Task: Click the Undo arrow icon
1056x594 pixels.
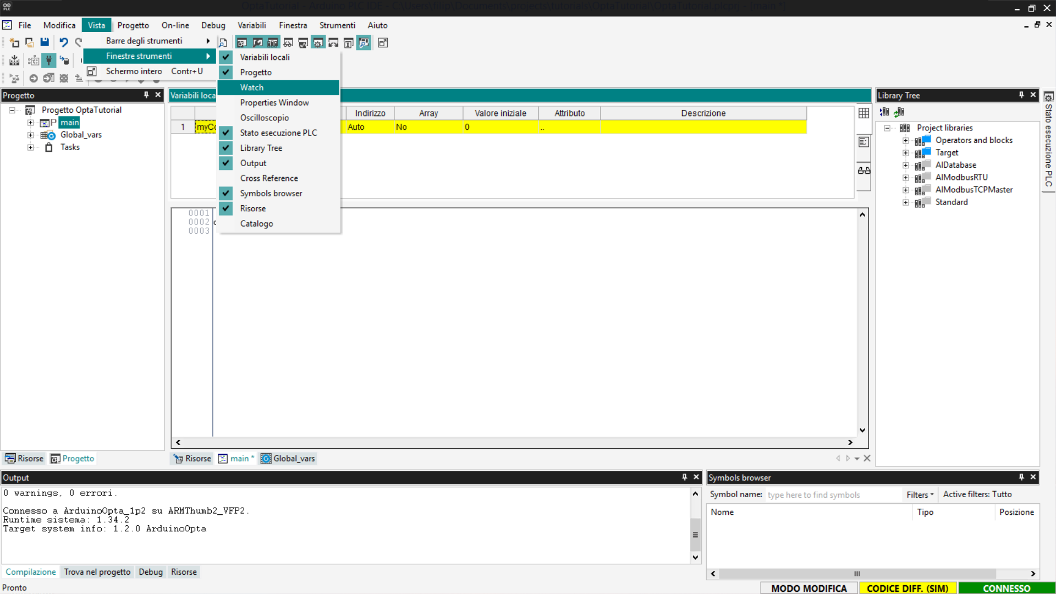Action: point(64,42)
